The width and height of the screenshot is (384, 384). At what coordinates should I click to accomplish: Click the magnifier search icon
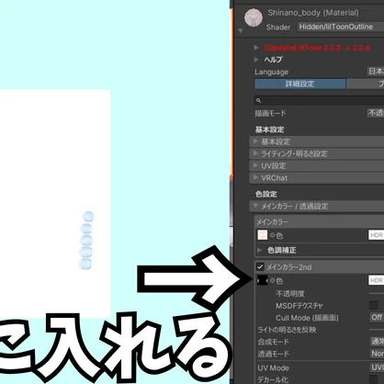coord(258,100)
